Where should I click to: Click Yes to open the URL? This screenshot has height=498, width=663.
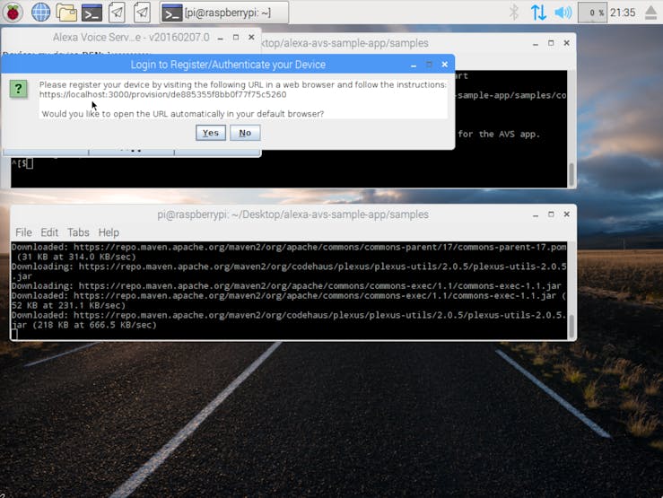point(211,133)
